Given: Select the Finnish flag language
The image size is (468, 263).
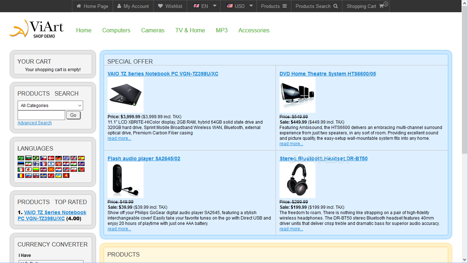Looking at the screenshot, I should pos(36,164).
